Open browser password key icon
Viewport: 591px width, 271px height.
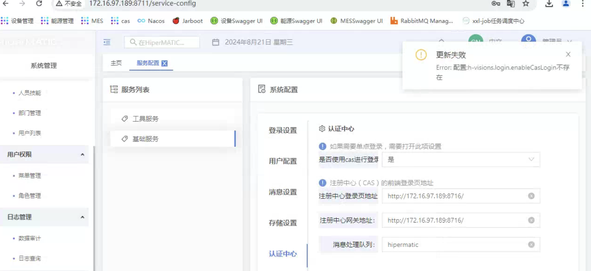click(495, 3)
